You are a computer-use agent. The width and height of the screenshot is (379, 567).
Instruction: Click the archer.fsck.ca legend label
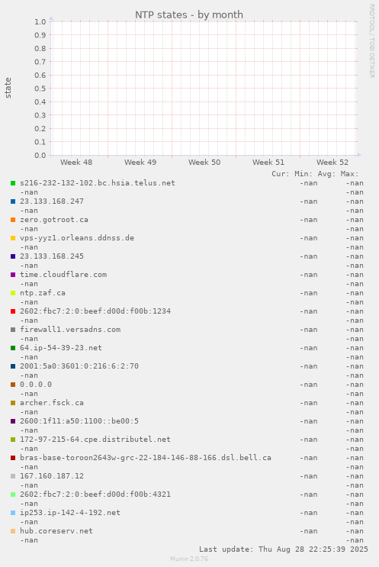coord(52,402)
